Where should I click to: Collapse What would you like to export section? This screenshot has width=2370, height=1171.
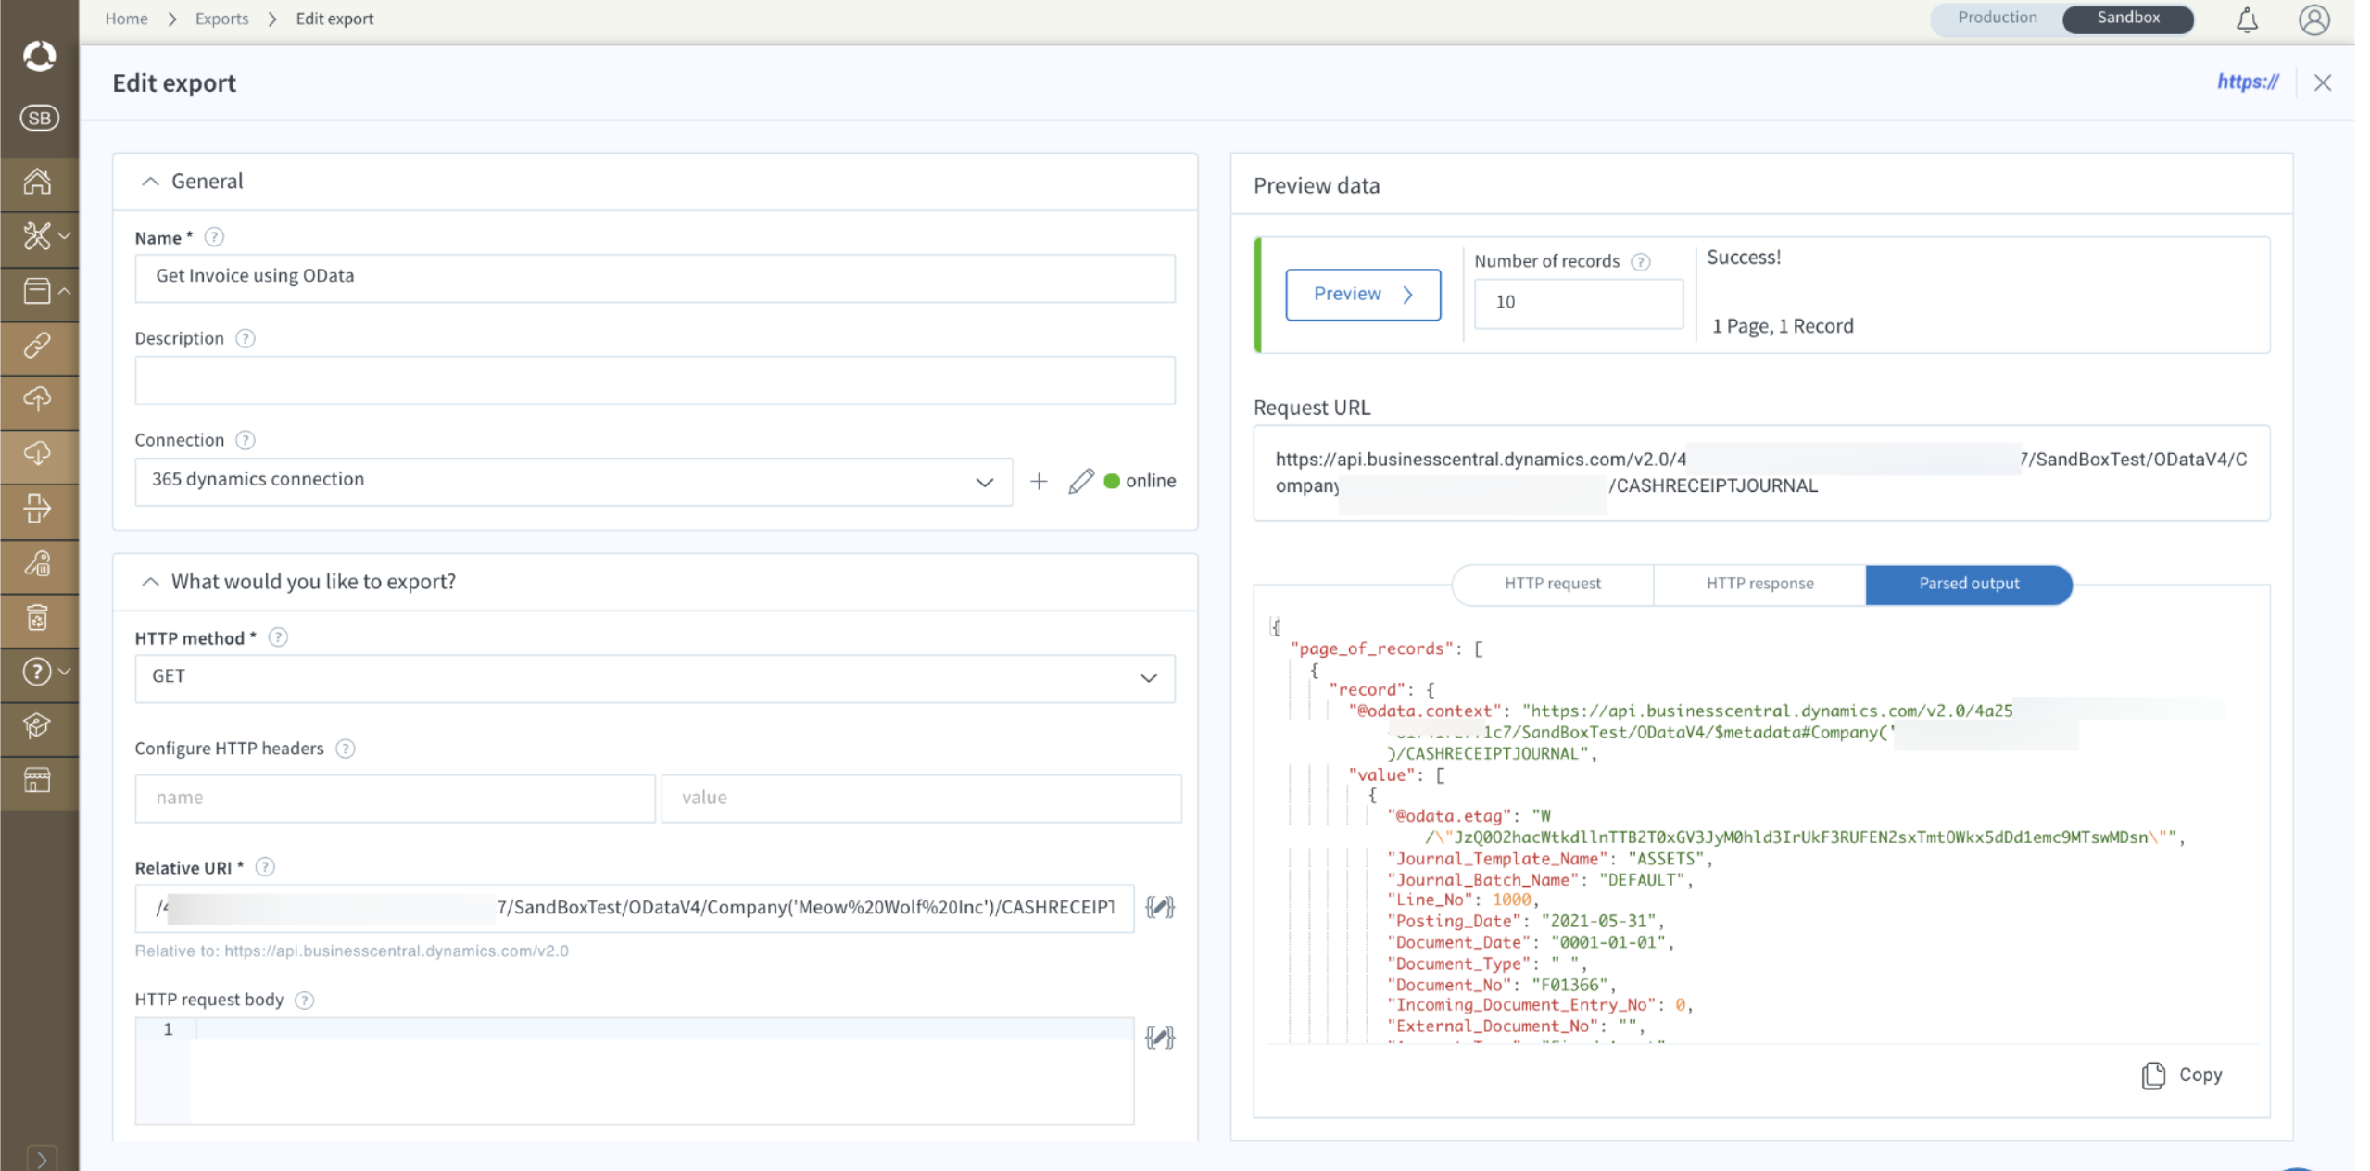[150, 582]
